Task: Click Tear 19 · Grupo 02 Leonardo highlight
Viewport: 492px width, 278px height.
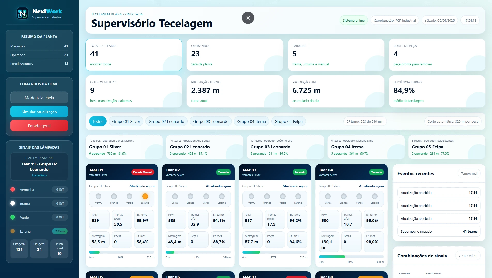Action: [x=39, y=167]
